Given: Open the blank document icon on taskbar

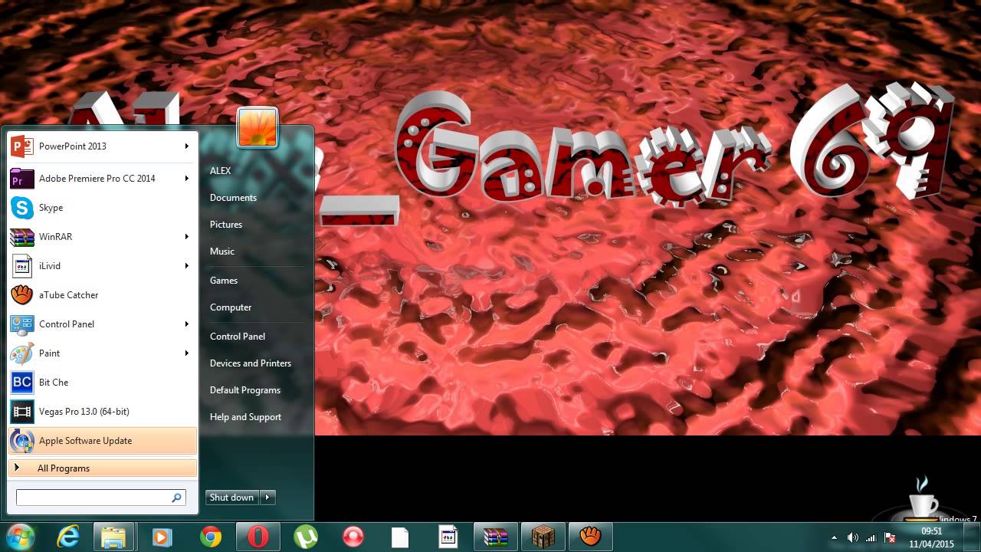Looking at the screenshot, I should [x=400, y=537].
